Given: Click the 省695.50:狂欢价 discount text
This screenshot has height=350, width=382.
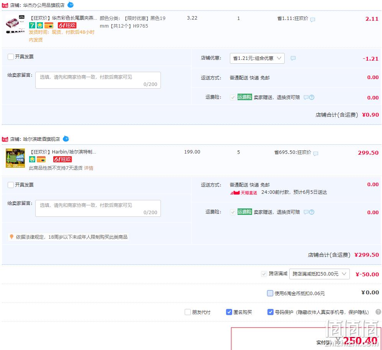Looking at the screenshot, I should (293, 152).
